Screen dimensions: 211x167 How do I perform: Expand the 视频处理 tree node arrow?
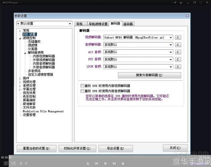tap(20, 82)
